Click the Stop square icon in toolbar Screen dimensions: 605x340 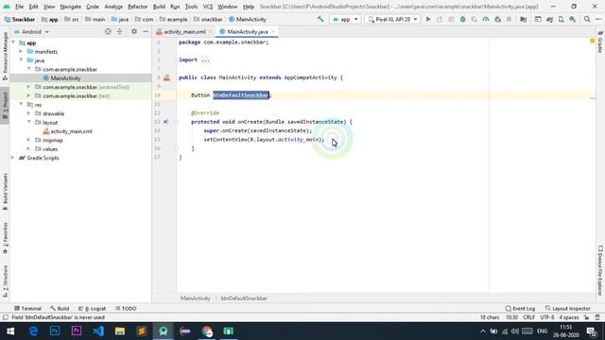click(x=509, y=19)
